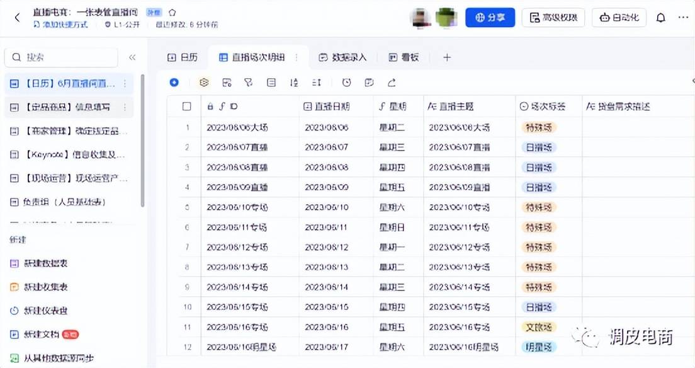Click the 高级权限 button
Image resolution: width=695 pixels, height=368 pixels.
[x=553, y=18]
